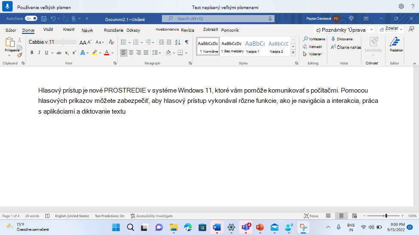Viewport: 419px width, 235px height.
Task: Justify paragraph text
Action: pyautogui.click(x=146, y=53)
